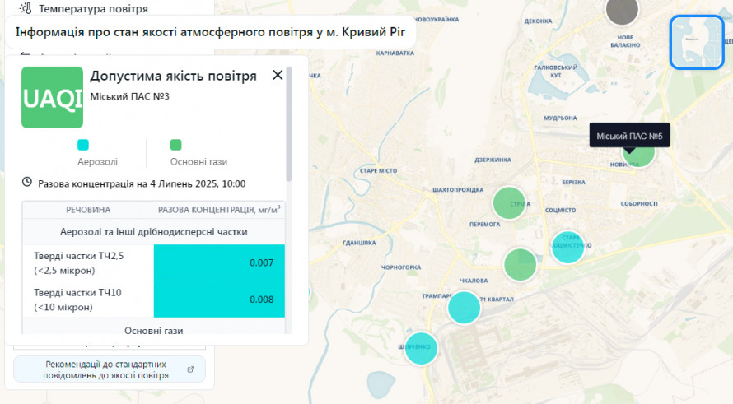Click the Основні гази table section header
Image resolution: width=733 pixels, height=404 pixels.
pos(153,330)
